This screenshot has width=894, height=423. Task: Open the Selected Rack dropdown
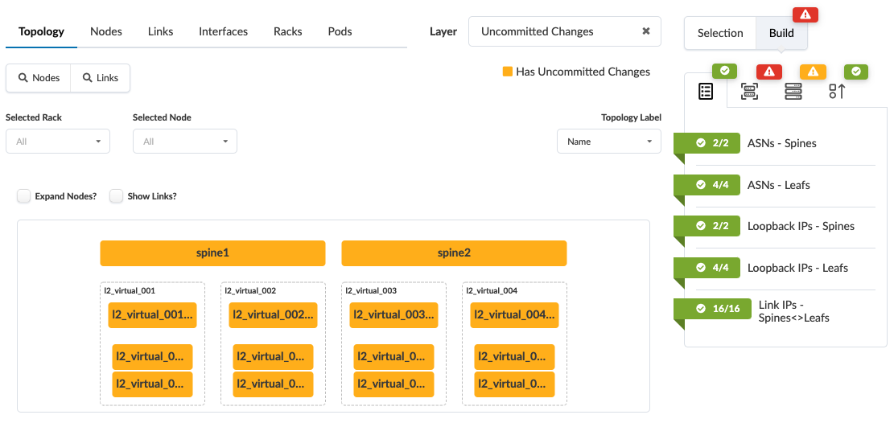58,142
